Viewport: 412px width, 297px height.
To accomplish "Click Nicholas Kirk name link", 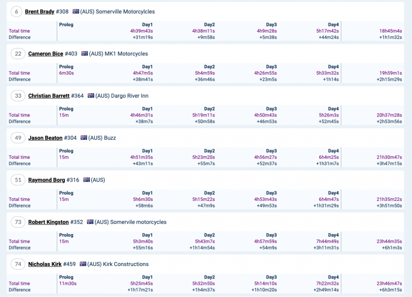I will point(45,264).
